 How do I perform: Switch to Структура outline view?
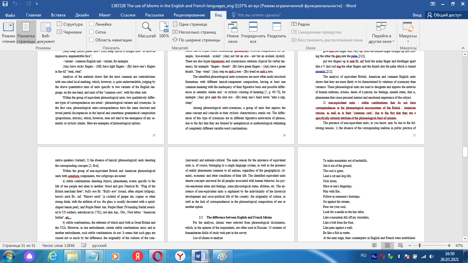70,24
